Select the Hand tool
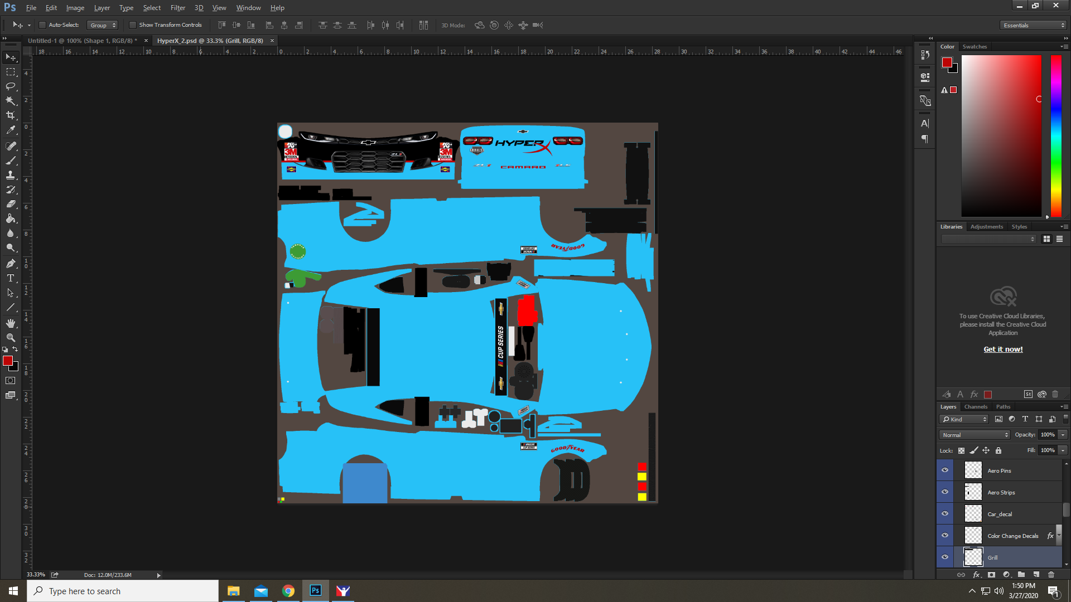The width and height of the screenshot is (1071, 602). [10, 322]
